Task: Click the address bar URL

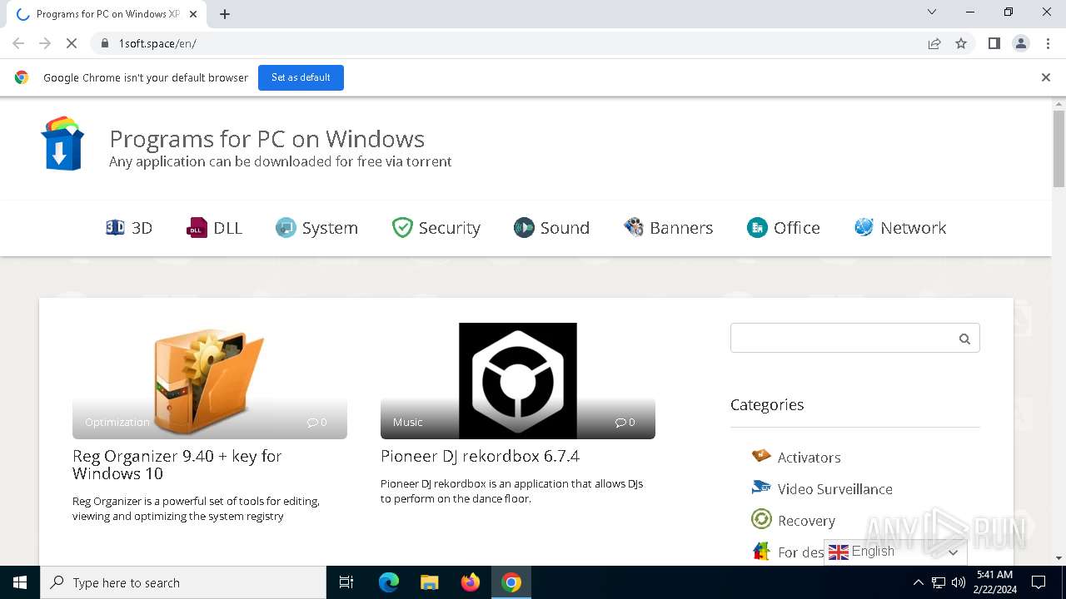Action: click(157, 43)
